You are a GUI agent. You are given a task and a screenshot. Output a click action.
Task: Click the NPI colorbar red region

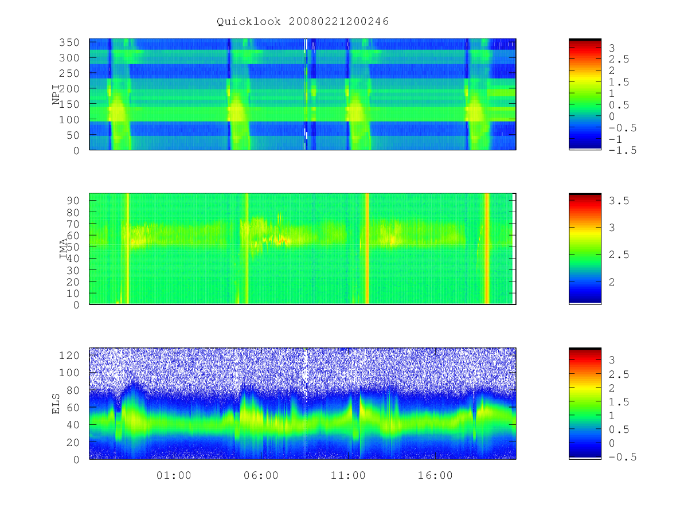coord(585,50)
